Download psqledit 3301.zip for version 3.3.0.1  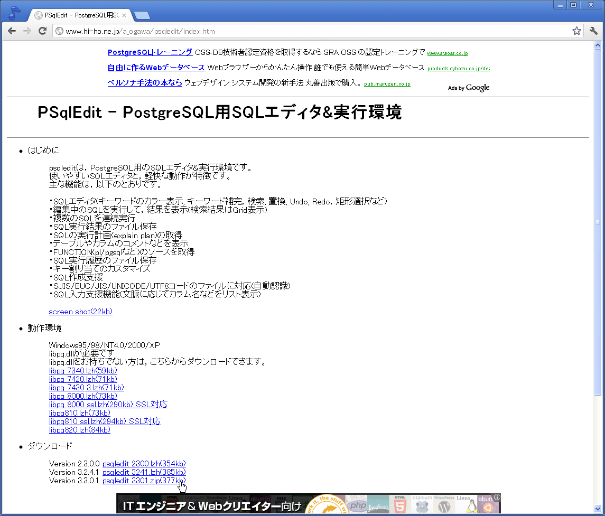[x=144, y=481]
